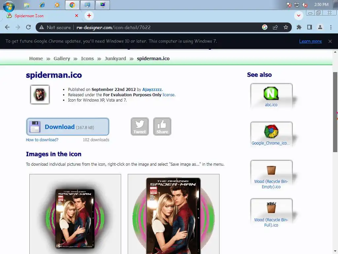338x254 pixels.
Task: Open the Chrome profile menu
Action: (x=320, y=27)
